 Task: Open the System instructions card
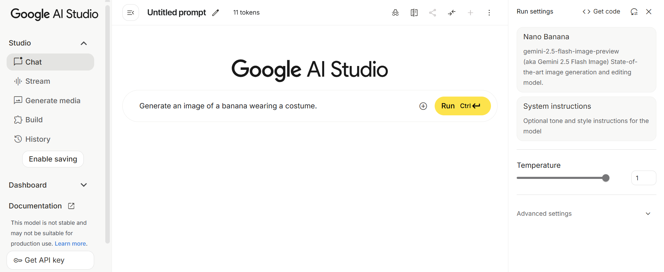click(x=587, y=119)
